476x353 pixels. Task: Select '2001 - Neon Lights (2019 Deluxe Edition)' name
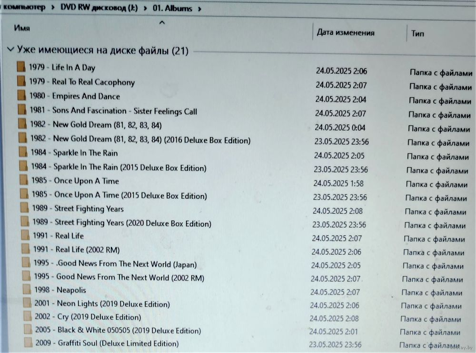[102, 304]
